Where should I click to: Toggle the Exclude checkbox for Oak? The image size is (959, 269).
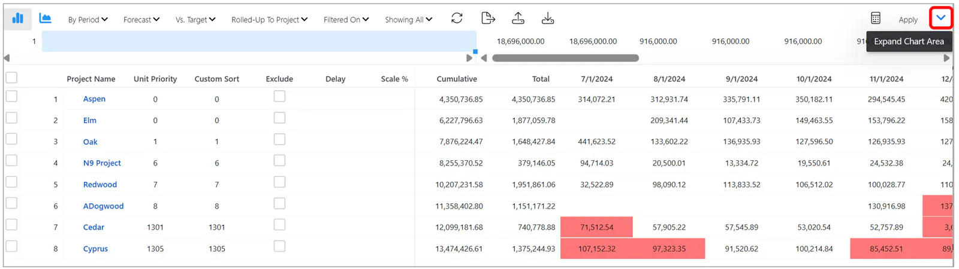[279, 139]
